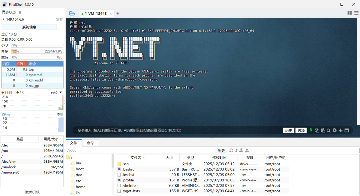Click the folder tree vertical scrollbar
Screen dimensions: 360x196
tap(113, 161)
